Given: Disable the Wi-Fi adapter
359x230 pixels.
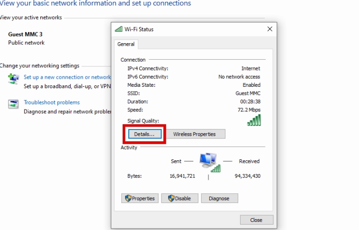Looking at the screenshot, I should 179,198.
